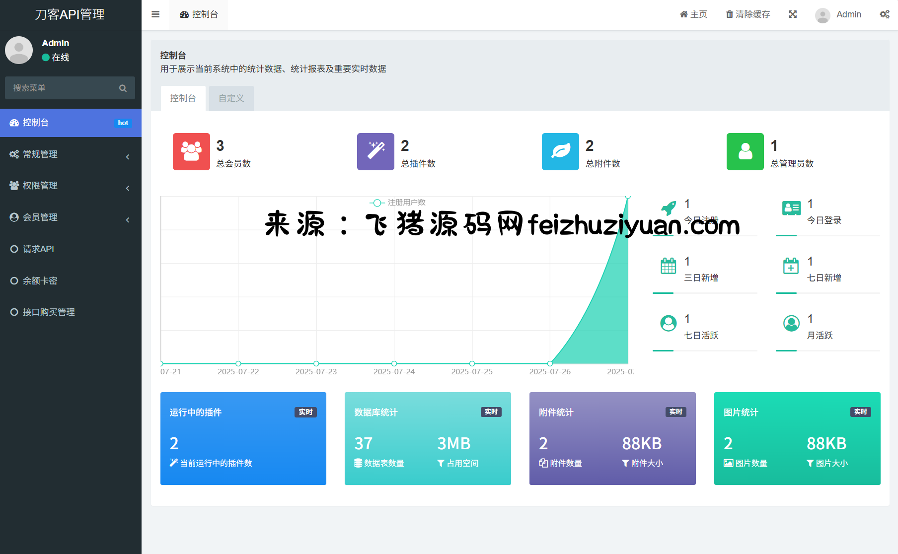Toggle the 注册用户数 chart legend series
The height and width of the screenshot is (554, 898).
397,203
